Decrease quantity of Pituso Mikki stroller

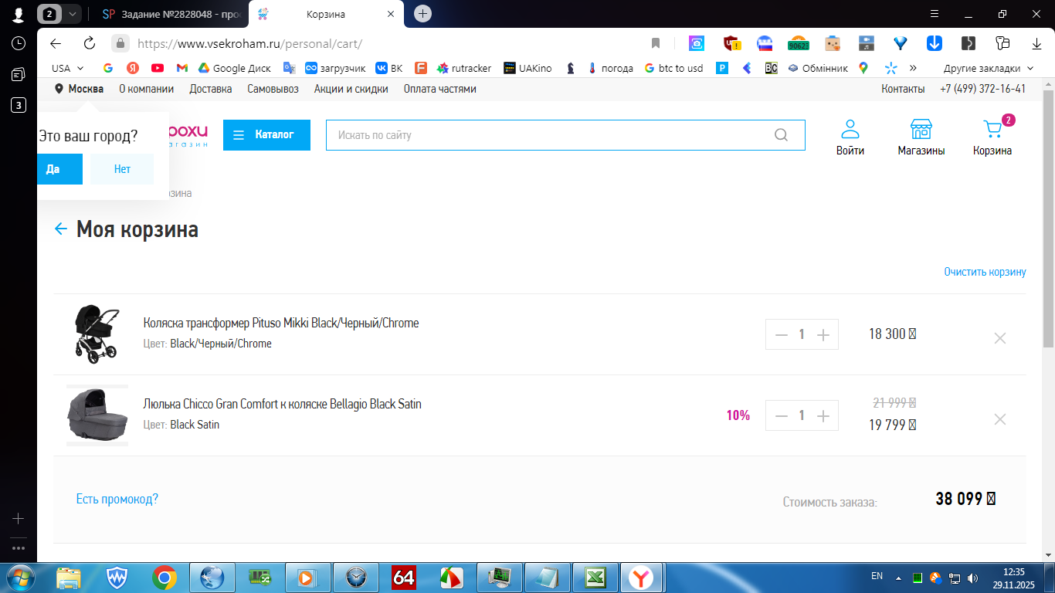click(781, 334)
